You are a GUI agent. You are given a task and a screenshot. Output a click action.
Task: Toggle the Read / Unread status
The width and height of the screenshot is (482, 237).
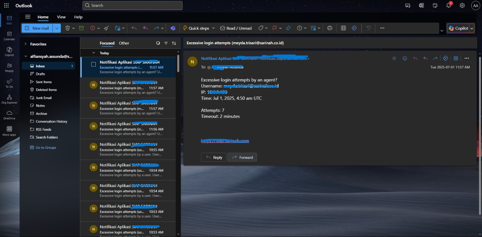pyautogui.click(x=236, y=28)
